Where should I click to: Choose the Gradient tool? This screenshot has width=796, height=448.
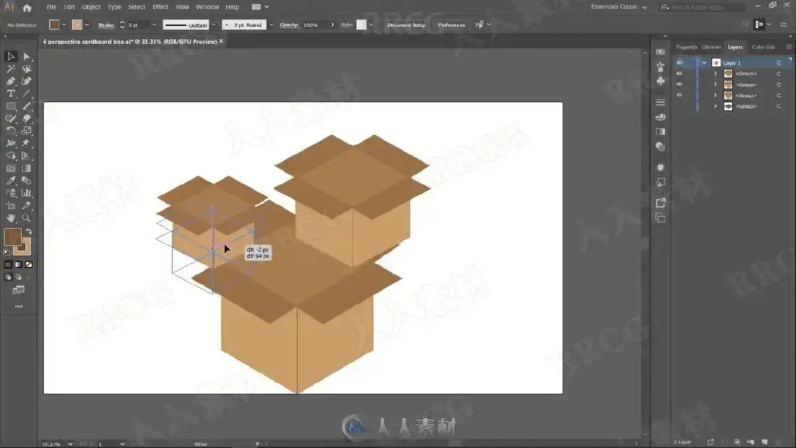27,169
